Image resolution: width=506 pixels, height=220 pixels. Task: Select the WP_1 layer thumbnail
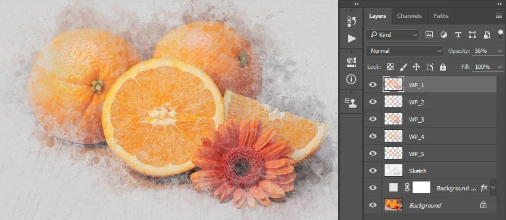(393, 85)
